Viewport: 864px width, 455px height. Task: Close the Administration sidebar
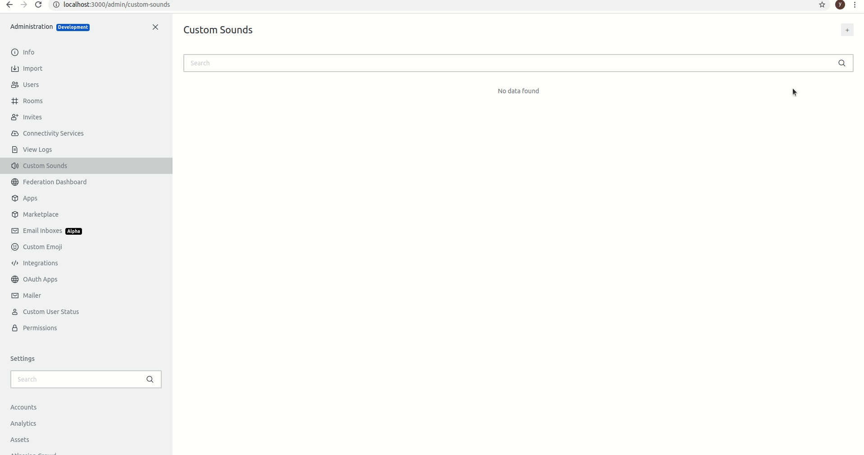(155, 27)
